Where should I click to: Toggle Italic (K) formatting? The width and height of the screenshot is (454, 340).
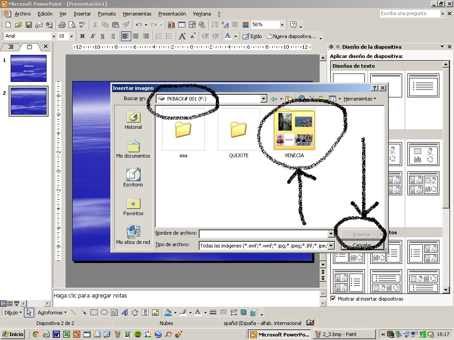point(93,36)
